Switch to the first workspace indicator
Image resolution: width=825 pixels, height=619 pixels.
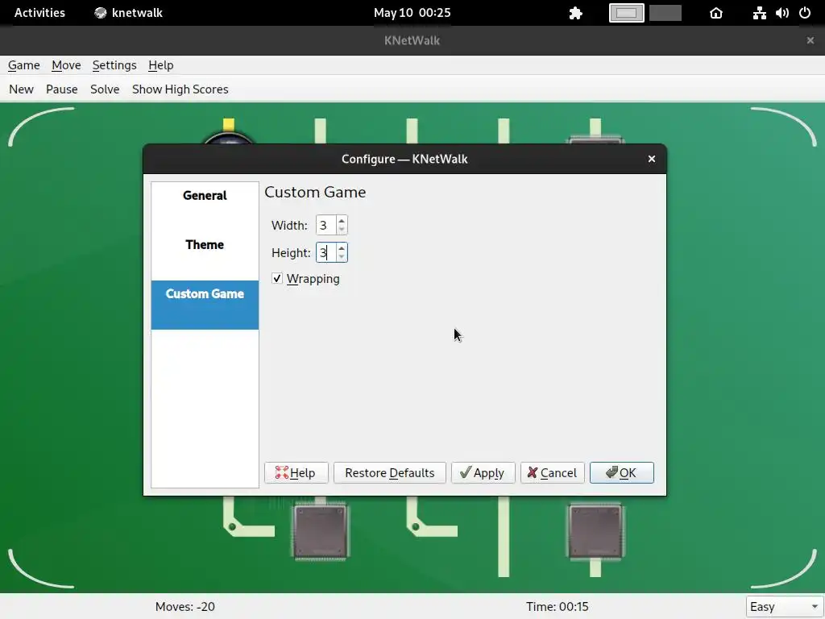[x=627, y=13]
